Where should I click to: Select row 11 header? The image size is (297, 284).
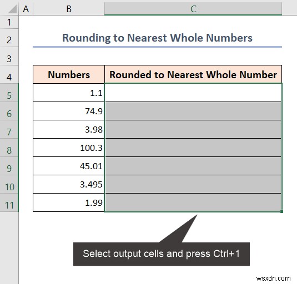point(9,202)
